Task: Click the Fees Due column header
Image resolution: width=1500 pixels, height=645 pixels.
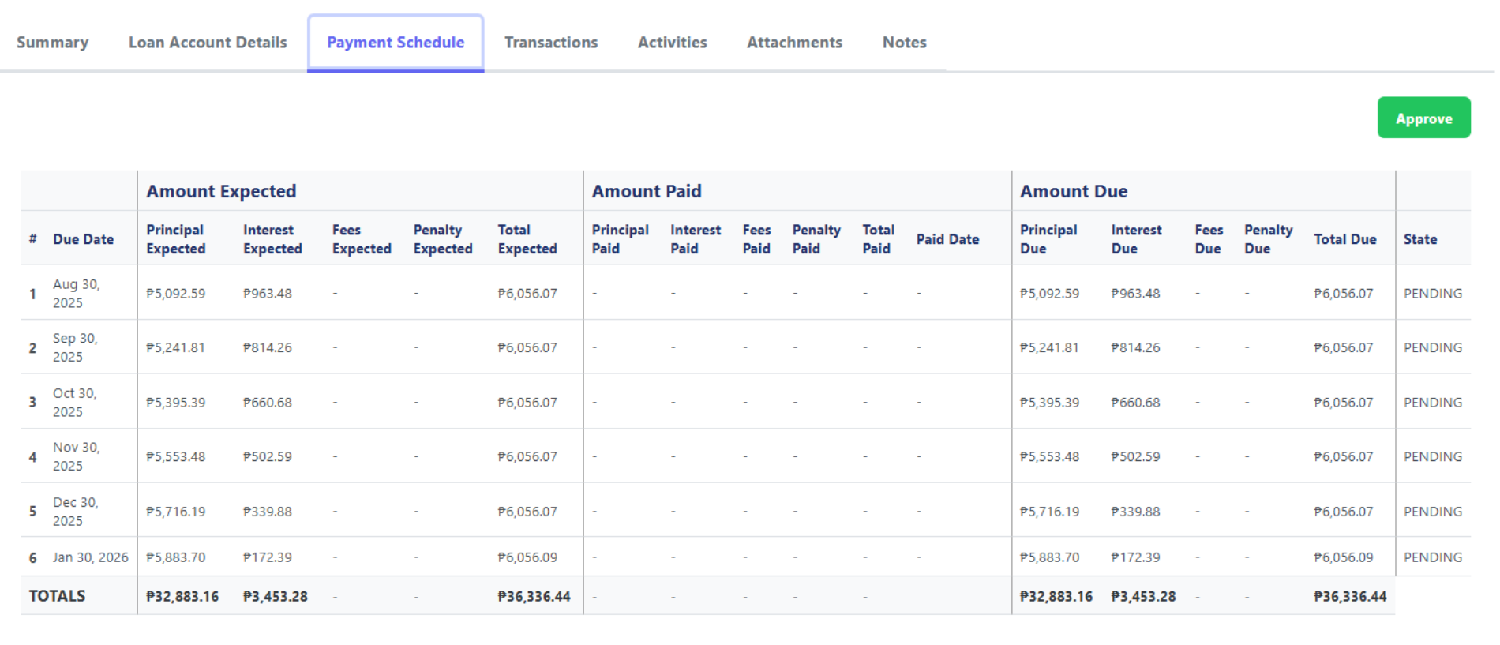Action: tap(1209, 239)
